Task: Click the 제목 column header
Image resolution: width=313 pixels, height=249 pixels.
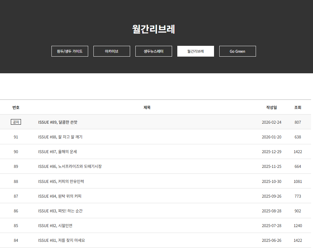Action: pyautogui.click(x=147, y=107)
